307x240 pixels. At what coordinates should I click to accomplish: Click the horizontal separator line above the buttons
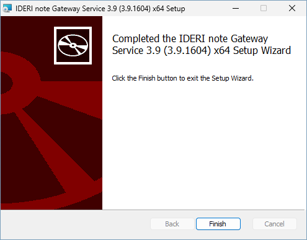pyautogui.click(x=153, y=210)
